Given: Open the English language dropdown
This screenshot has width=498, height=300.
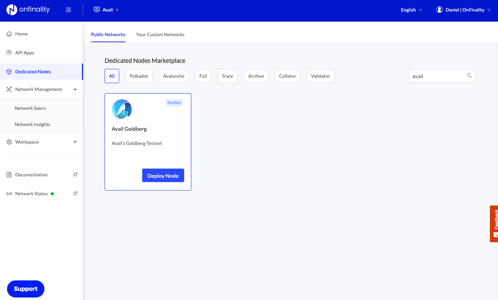Looking at the screenshot, I should click(x=411, y=10).
